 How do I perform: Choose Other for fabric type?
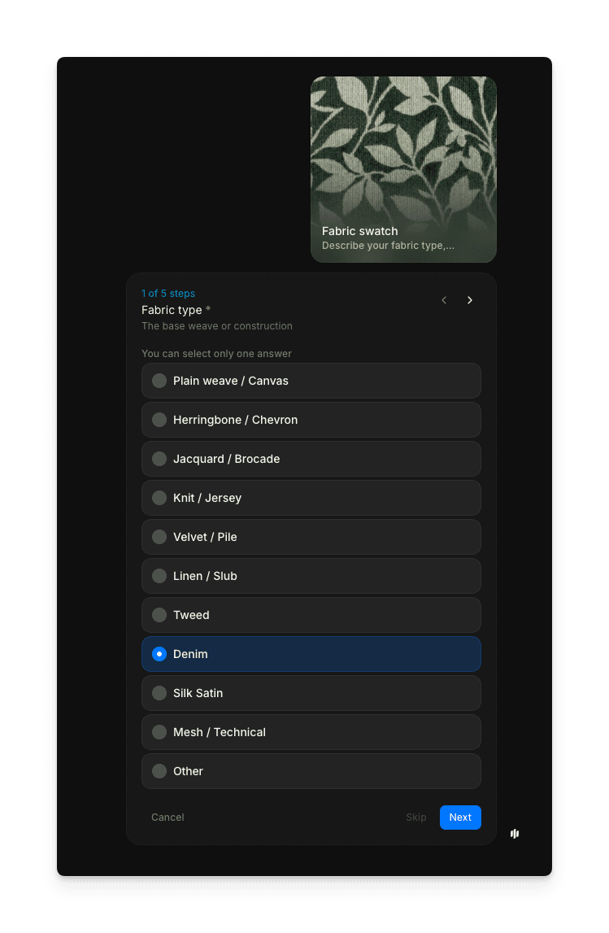pyautogui.click(x=311, y=771)
